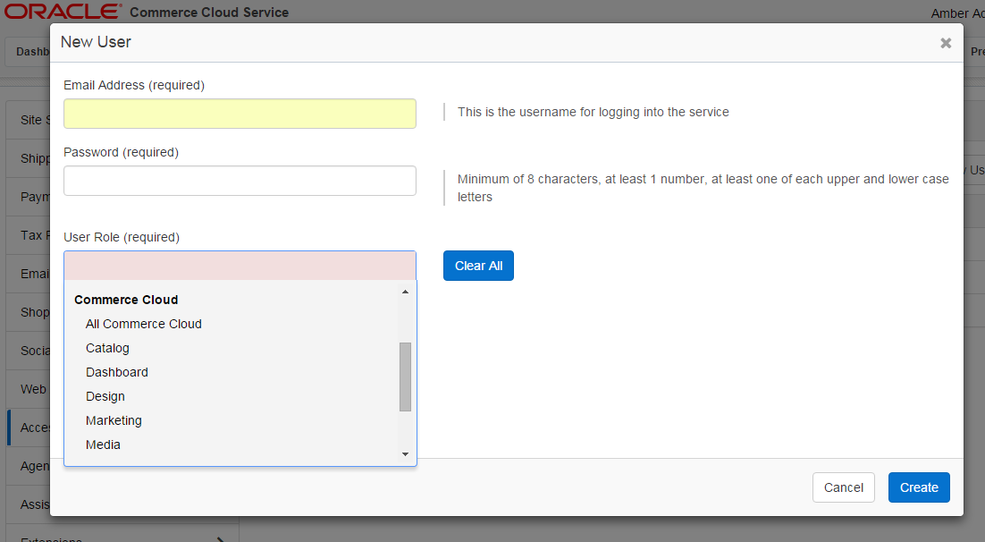
Task: Click the role list scrollbar thumb
Action: tap(405, 377)
